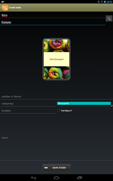
Task: Focus the colourway text field
Action: pyautogui.click(x=28, y=104)
